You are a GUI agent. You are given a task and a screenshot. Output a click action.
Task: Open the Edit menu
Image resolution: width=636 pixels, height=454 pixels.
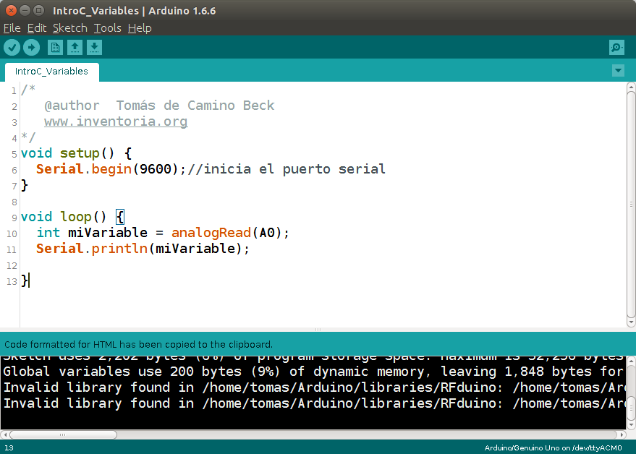(37, 28)
